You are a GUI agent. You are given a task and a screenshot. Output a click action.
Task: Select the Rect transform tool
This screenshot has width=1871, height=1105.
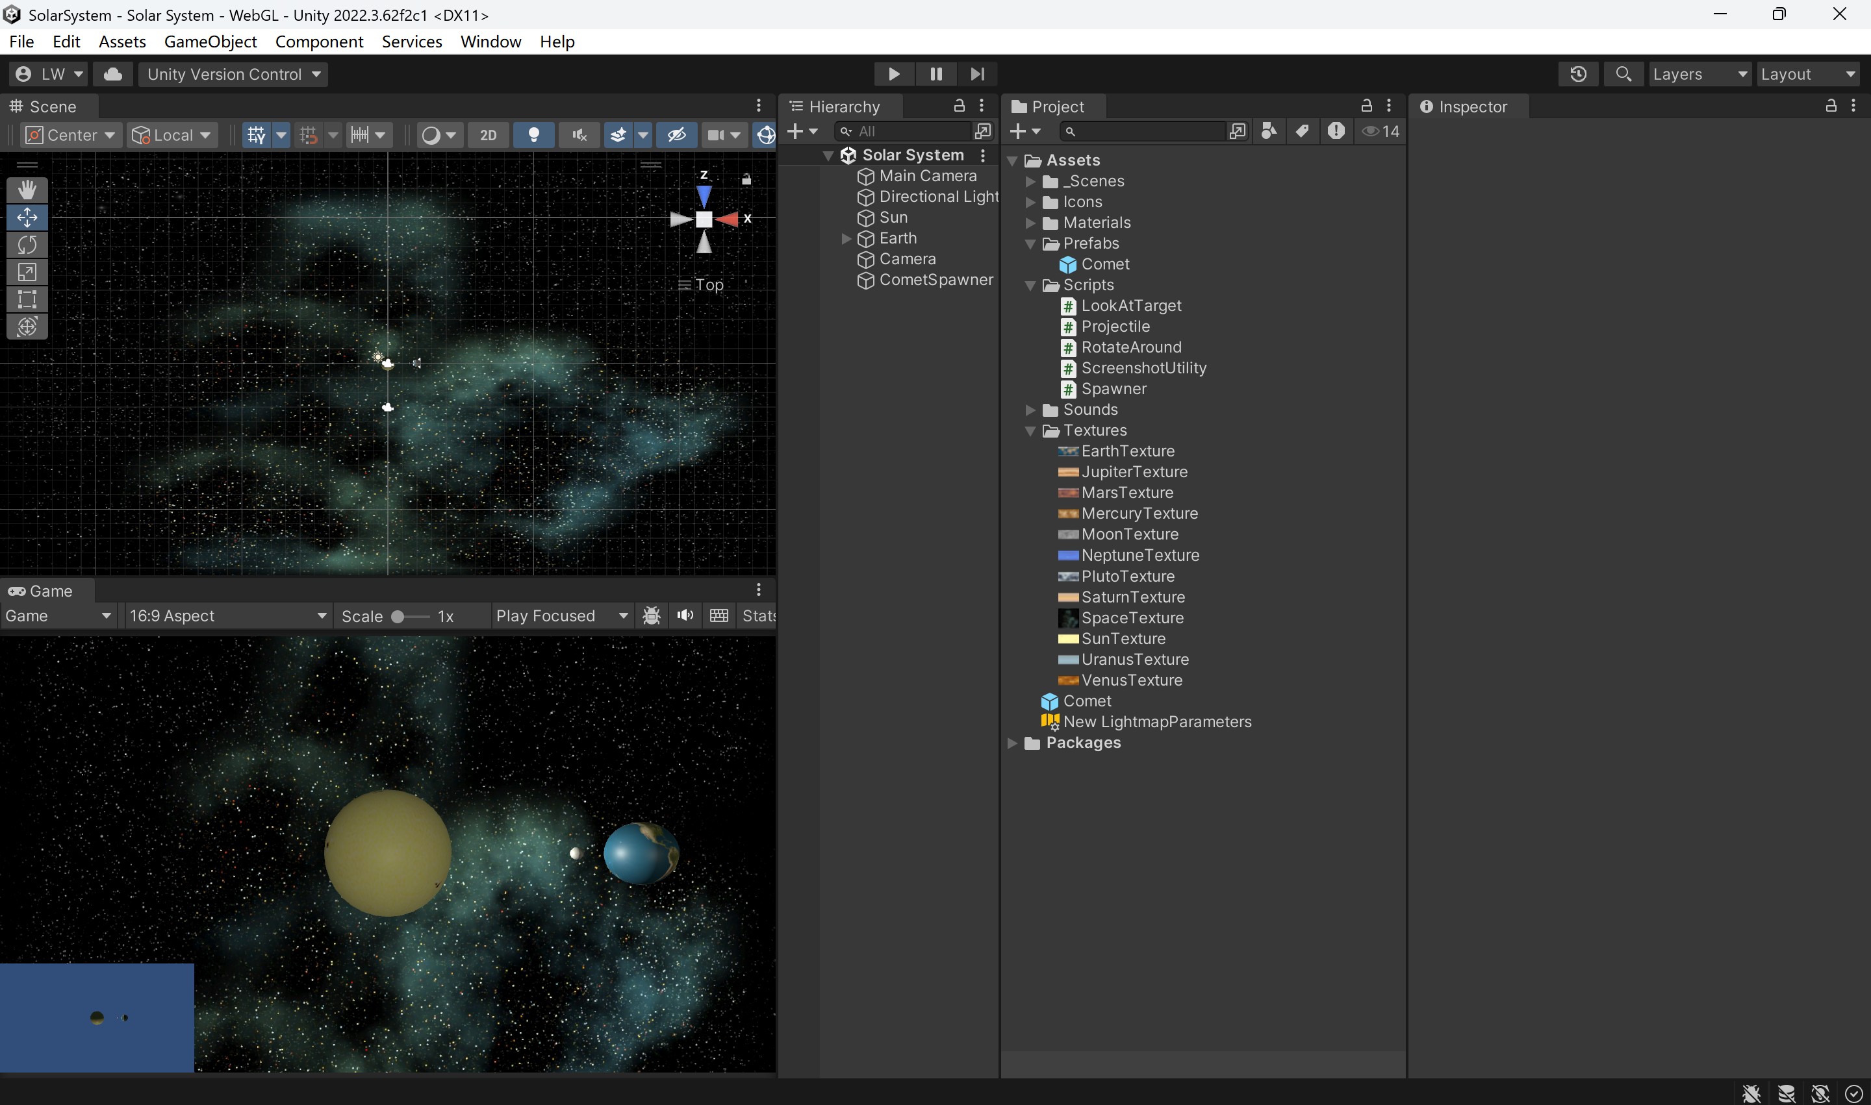[27, 299]
